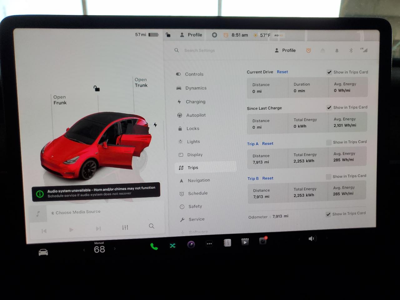Tap the Bluetooth icon in settings header
Screen dimensions: 400x300
[351, 50]
